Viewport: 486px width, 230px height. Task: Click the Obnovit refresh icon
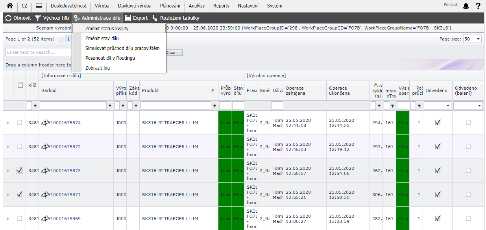tap(8, 18)
